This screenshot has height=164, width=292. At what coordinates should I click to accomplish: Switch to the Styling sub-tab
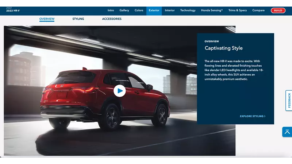(78, 19)
